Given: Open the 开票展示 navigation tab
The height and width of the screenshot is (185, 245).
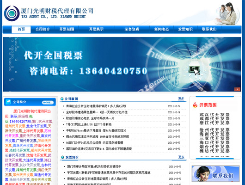Looking at the screenshot, I should point(96,29).
